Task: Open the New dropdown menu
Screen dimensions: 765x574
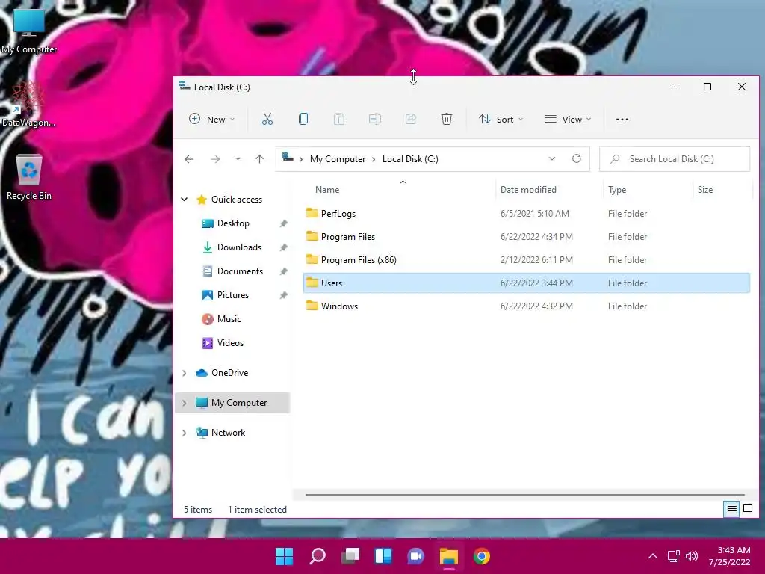Action: 211,119
